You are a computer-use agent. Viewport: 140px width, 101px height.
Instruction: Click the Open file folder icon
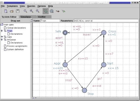[12, 11]
